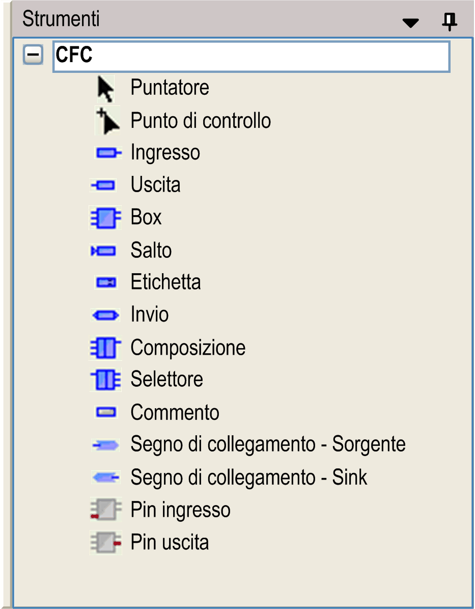The height and width of the screenshot is (609, 475).
Task: Select the Box block icon
Action: click(x=105, y=218)
